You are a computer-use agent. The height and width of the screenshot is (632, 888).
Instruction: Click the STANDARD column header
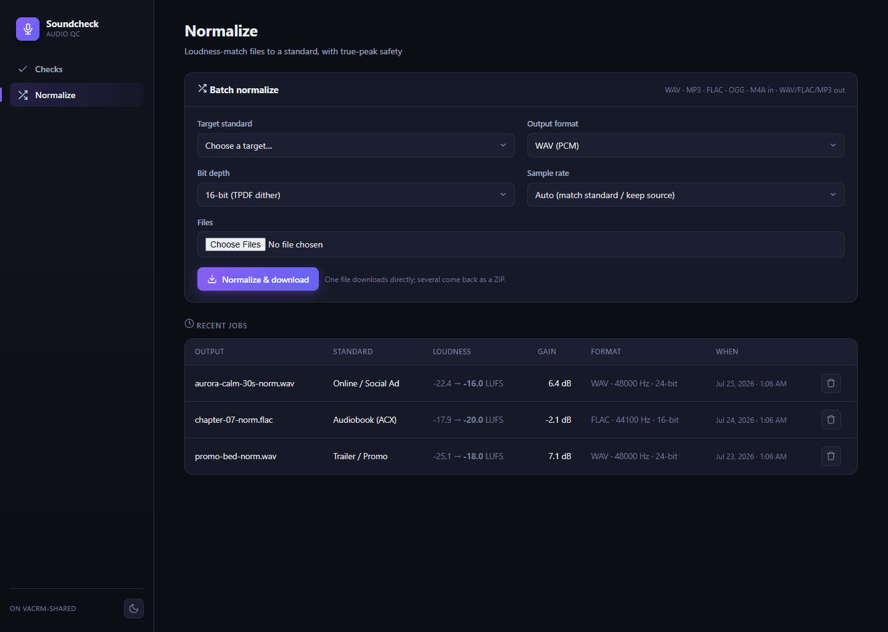coord(353,352)
